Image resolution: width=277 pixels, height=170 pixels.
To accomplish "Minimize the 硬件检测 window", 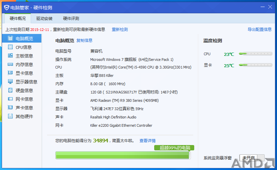I will pos(263,7).
